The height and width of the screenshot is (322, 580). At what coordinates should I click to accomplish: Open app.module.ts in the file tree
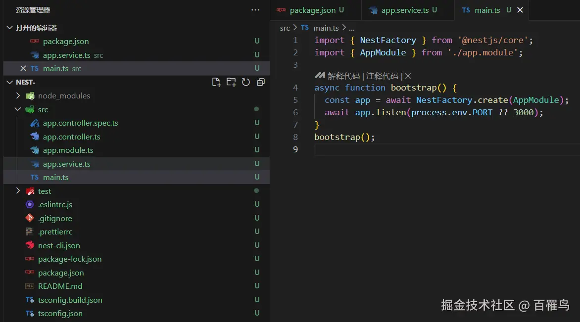(137, 150)
